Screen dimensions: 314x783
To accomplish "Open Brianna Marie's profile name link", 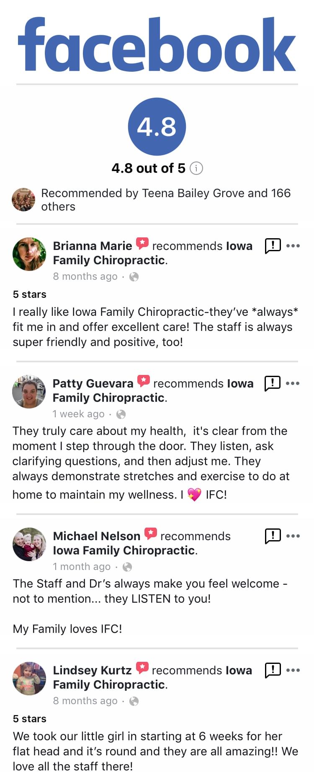I will [x=93, y=246].
